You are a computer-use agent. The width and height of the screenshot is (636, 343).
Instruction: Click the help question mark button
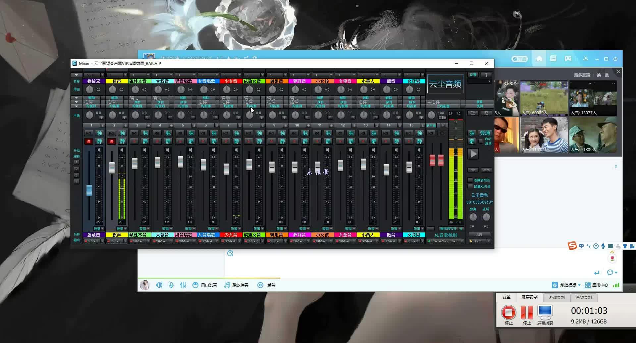(486, 74)
